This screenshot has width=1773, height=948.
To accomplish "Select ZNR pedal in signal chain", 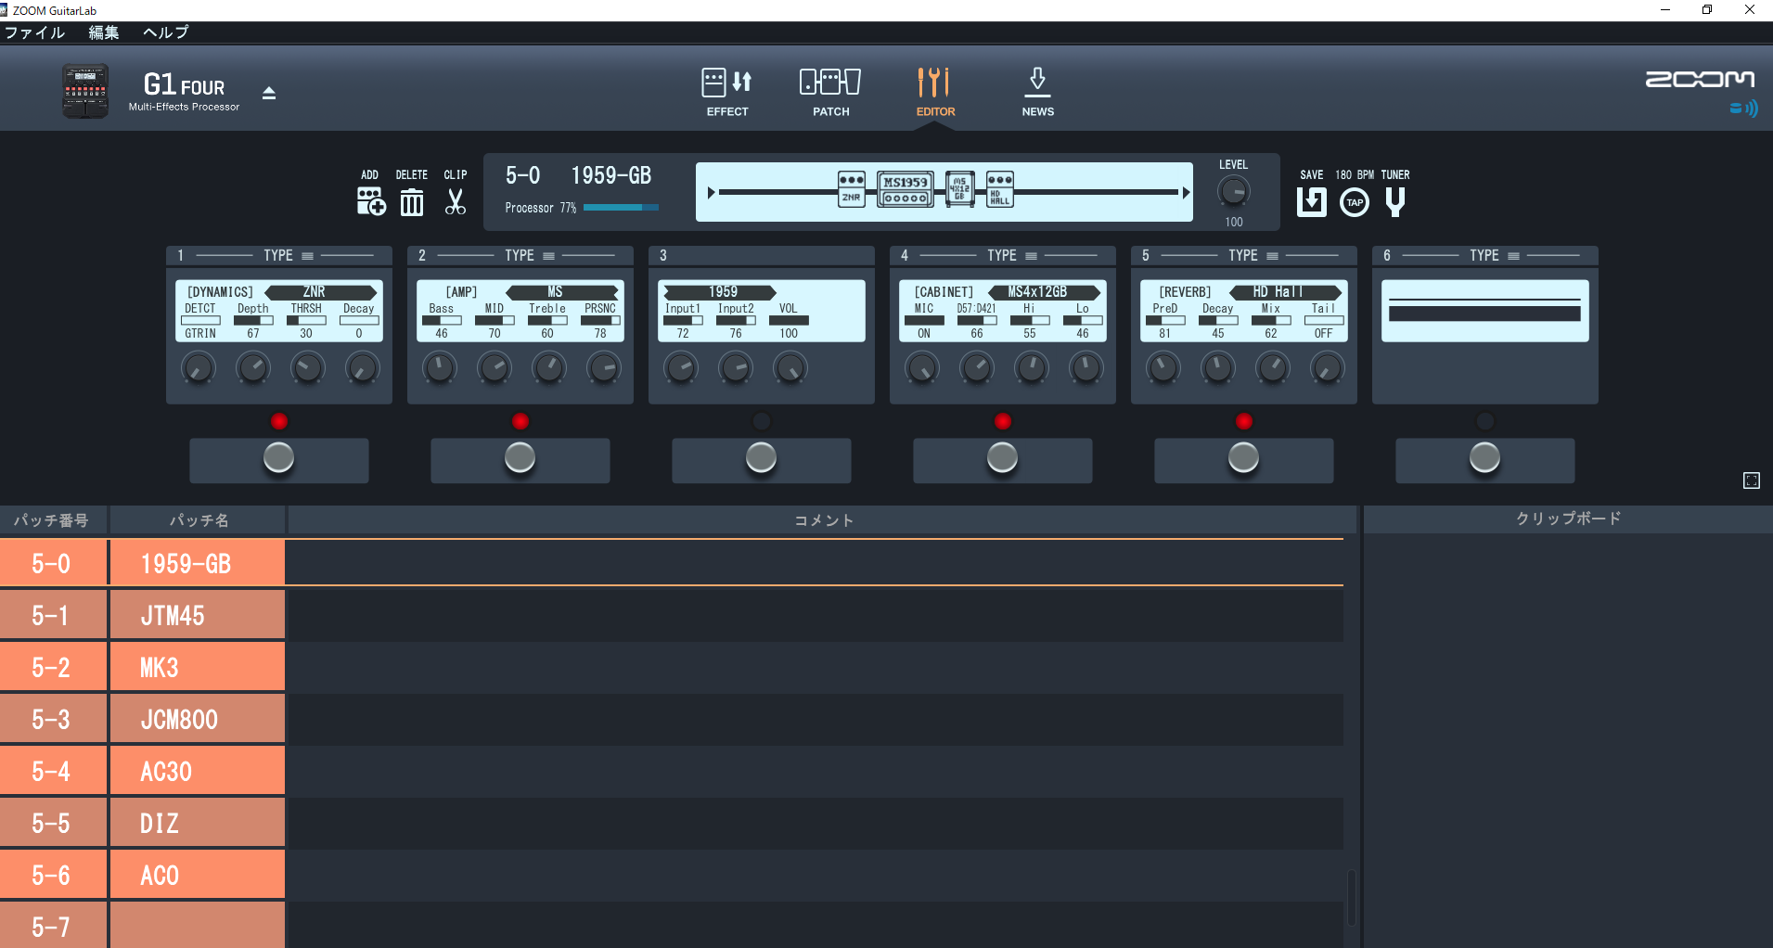I will (851, 189).
